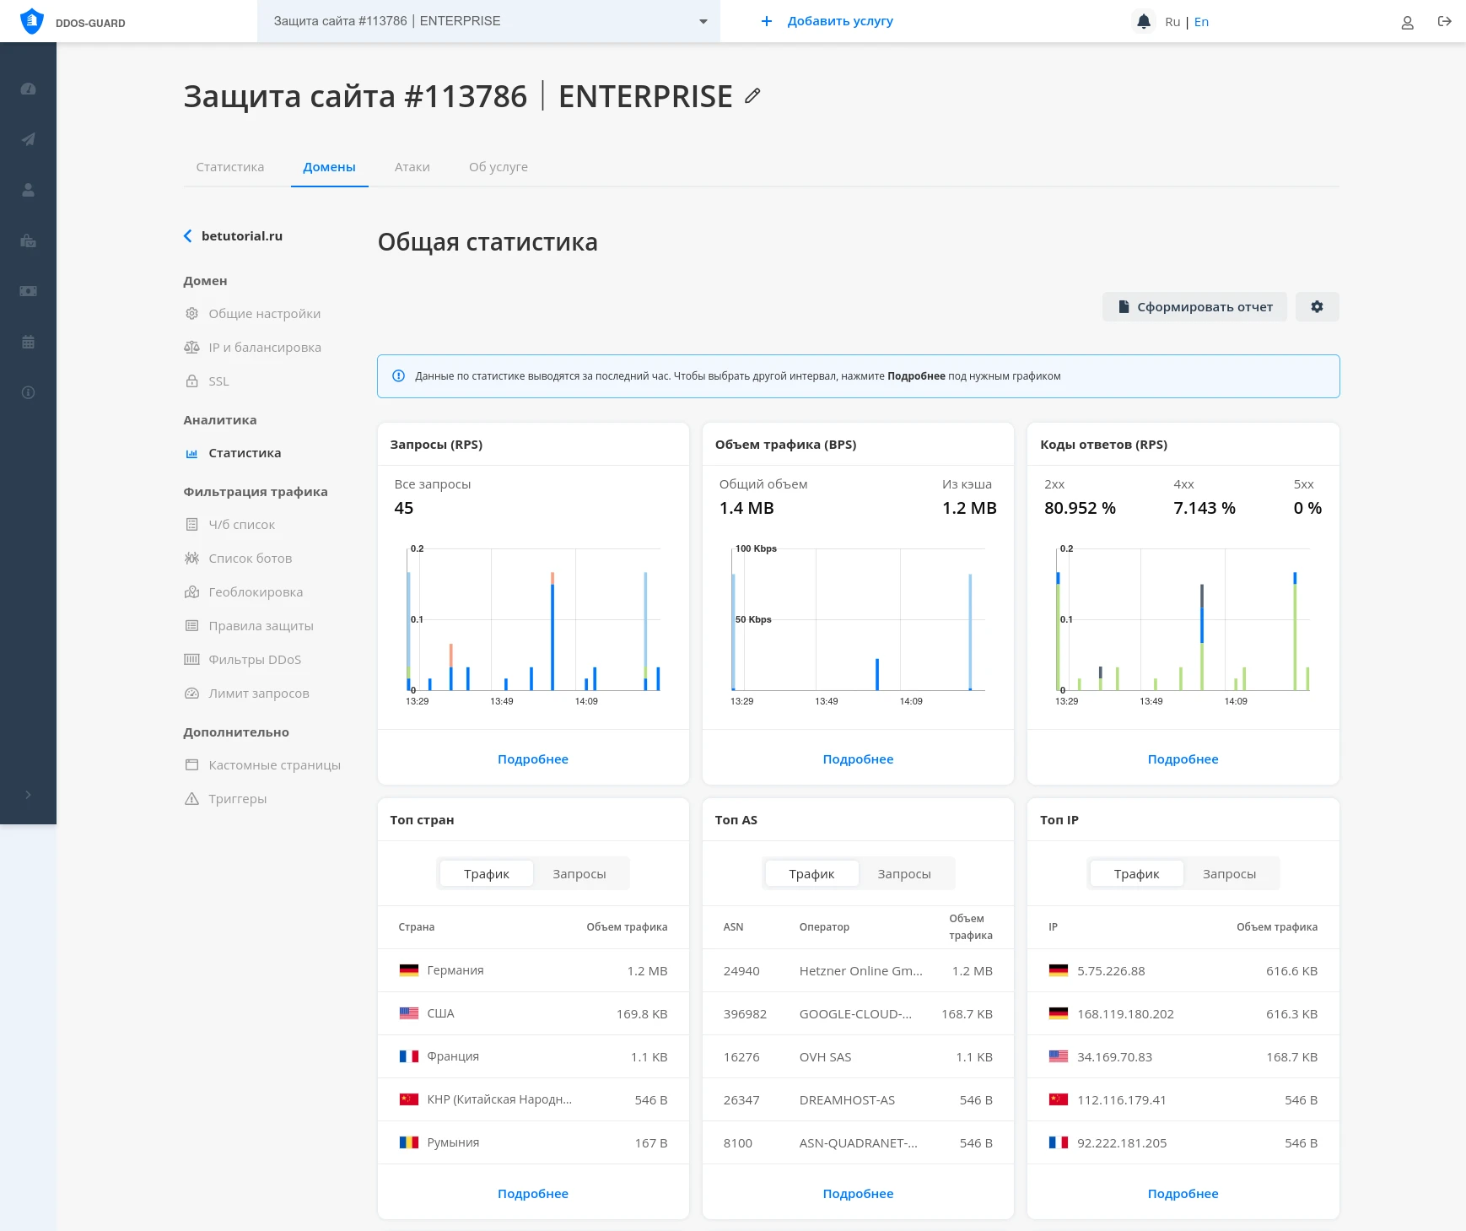Click the calendar icon in left sidebar

pyautogui.click(x=28, y=342)
